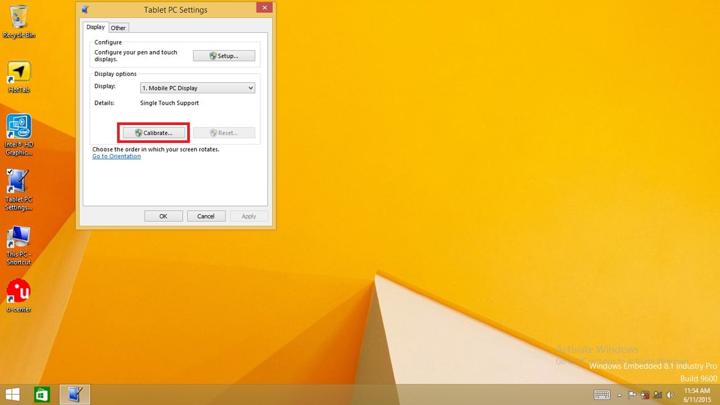Click the network signal tray icon
The height and width of the screenshot is (405, 720).
click(x=657, y=395)
